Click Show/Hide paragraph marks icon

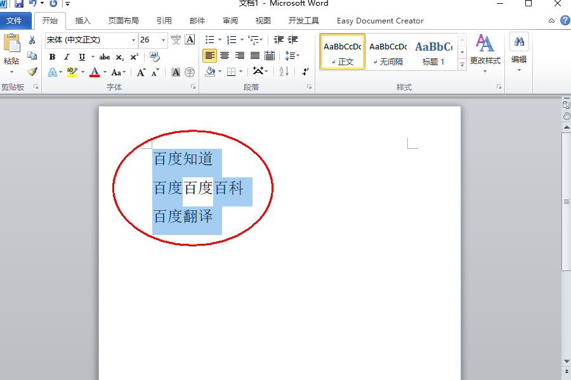305,72
